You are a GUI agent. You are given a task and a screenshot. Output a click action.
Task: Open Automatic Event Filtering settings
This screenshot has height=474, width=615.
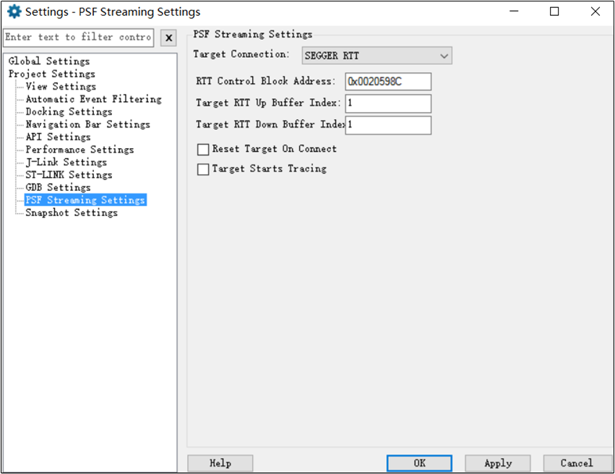pos(93,99)
